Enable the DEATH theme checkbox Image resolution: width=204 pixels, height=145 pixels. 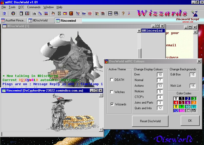tap(112, 80)
